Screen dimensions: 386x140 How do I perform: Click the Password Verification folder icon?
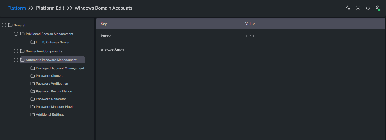pos(33,84)
